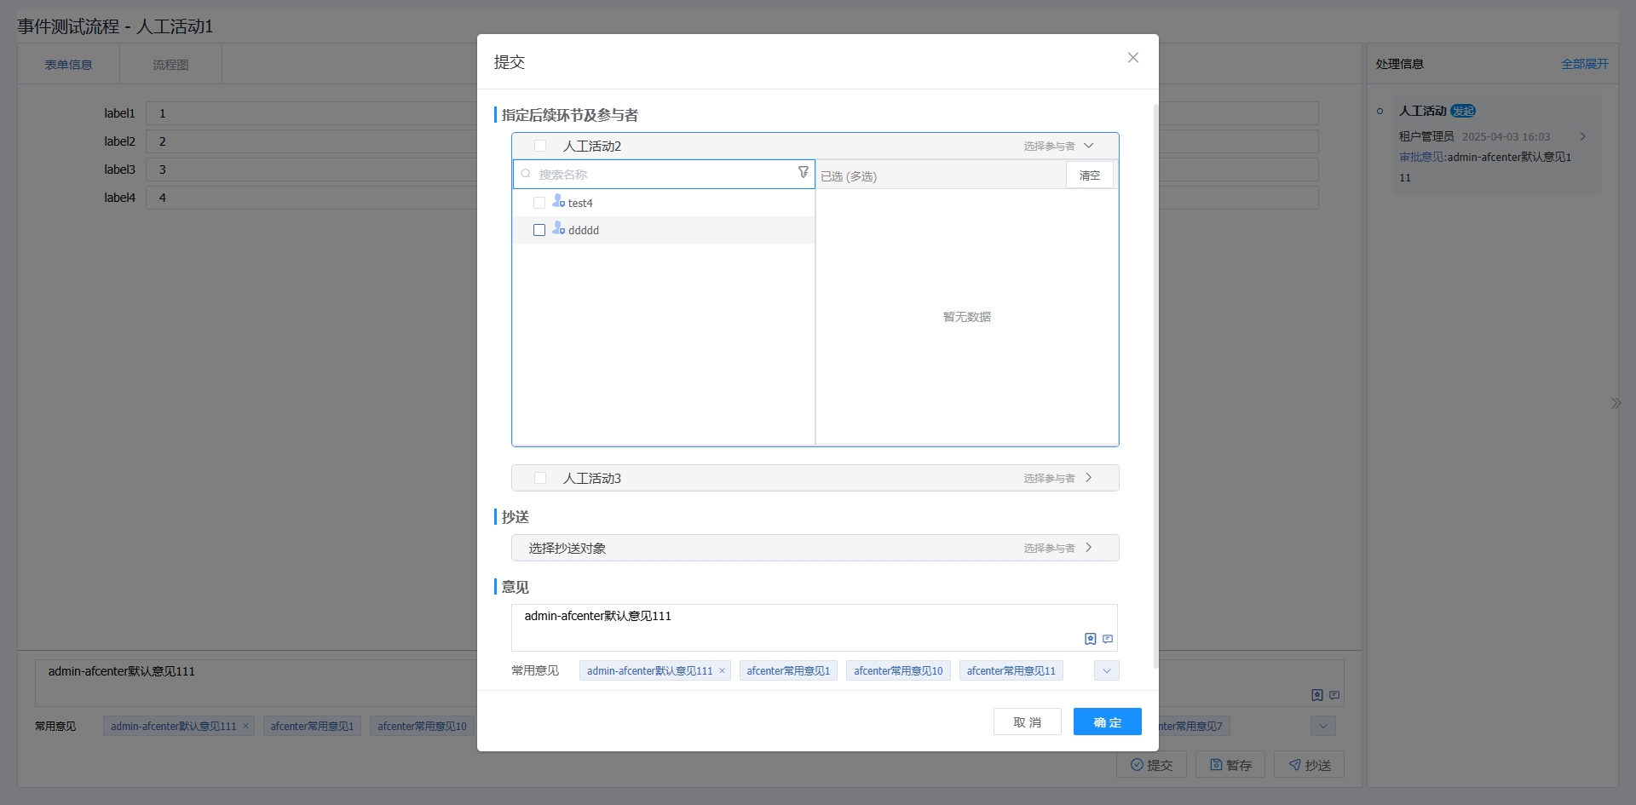Click the organization icon next to test4
This screenshot has width=1636, height=805.
(559, 202)
